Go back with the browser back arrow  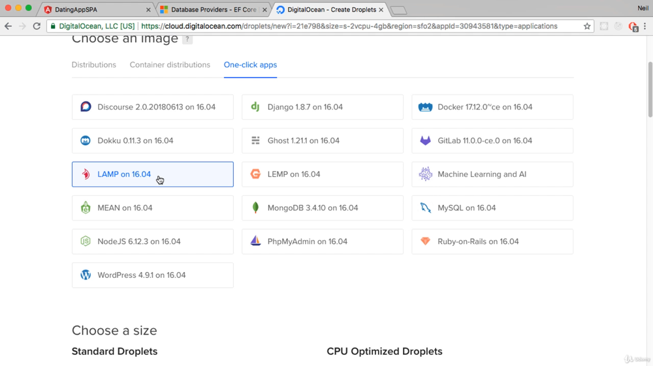pyautogui.click(x=8, y=26)
